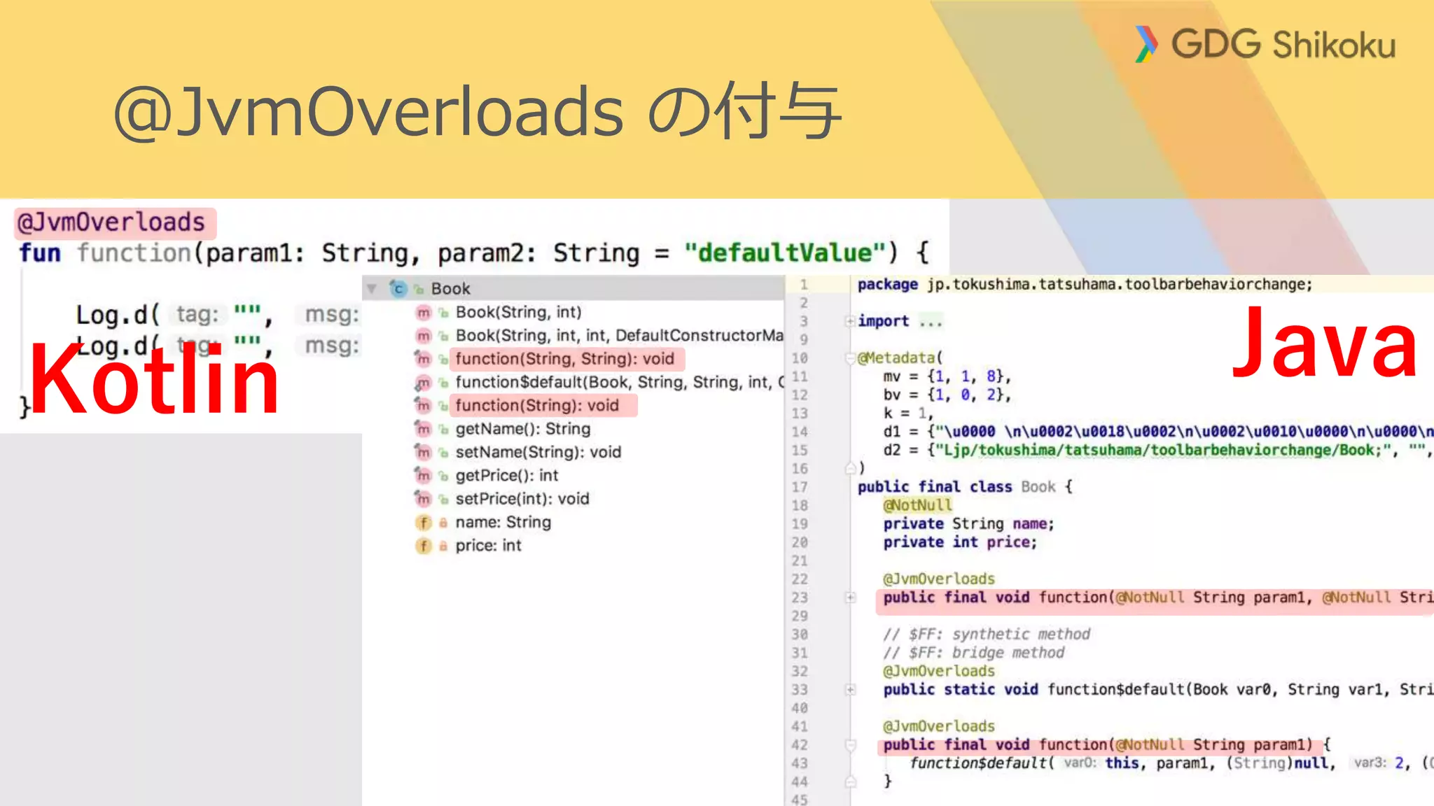Image resolution: width=1434 pixels, height=806 pixels.
Task: Select getPrice(): int method
Action: 507,476
